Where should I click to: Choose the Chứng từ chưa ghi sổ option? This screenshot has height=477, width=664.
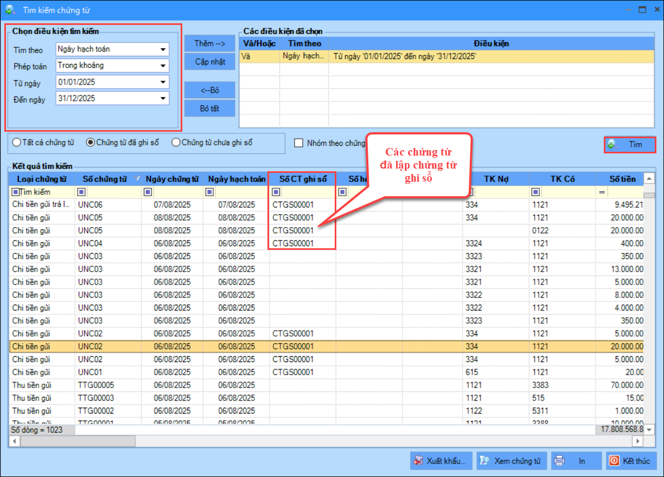[x=212, y=143]
